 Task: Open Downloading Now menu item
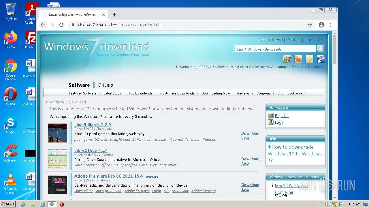click(x=216, y=93)
